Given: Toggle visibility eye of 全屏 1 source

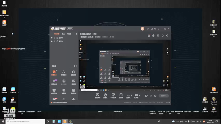Looking at the screenshot, I should click(52, 38).
